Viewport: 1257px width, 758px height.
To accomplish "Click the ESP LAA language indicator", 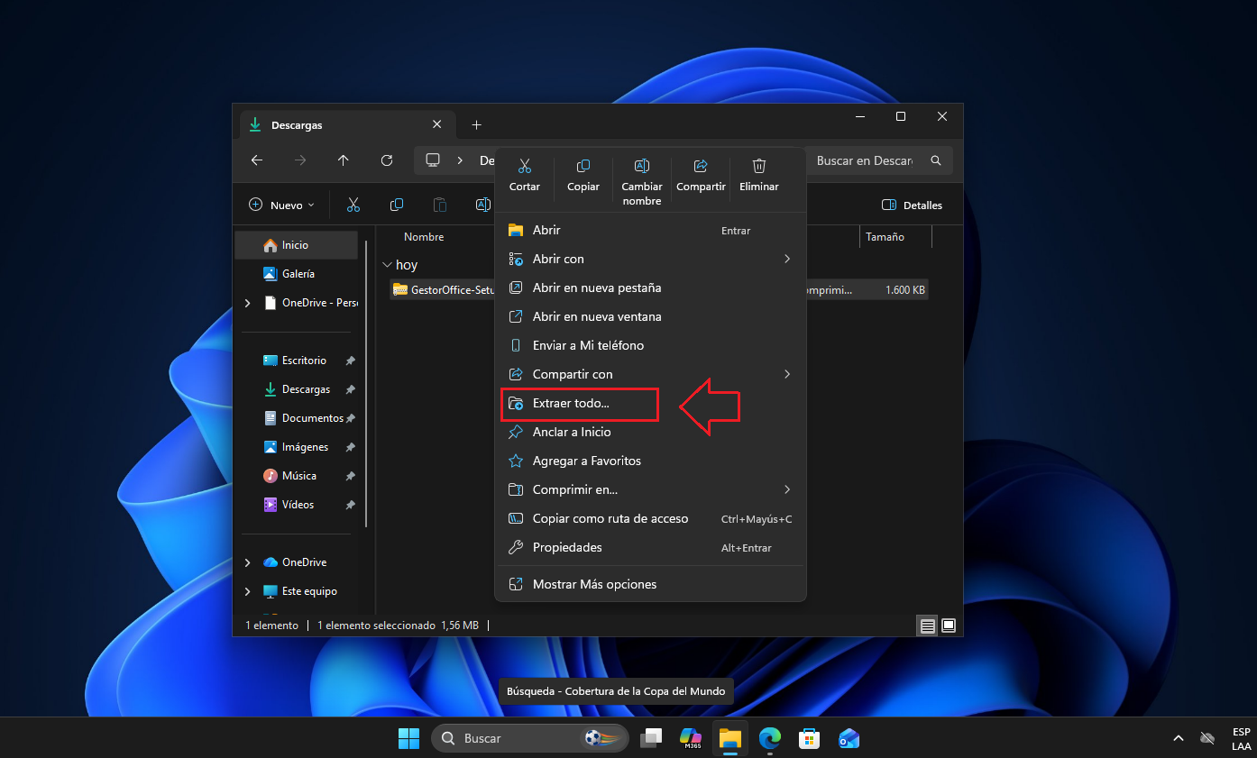I will [x=1241, y=738].
